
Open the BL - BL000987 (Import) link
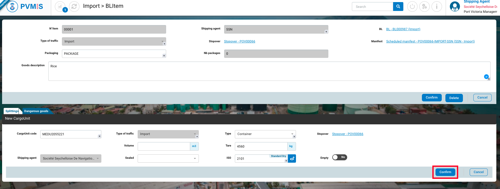click(403, 29)
